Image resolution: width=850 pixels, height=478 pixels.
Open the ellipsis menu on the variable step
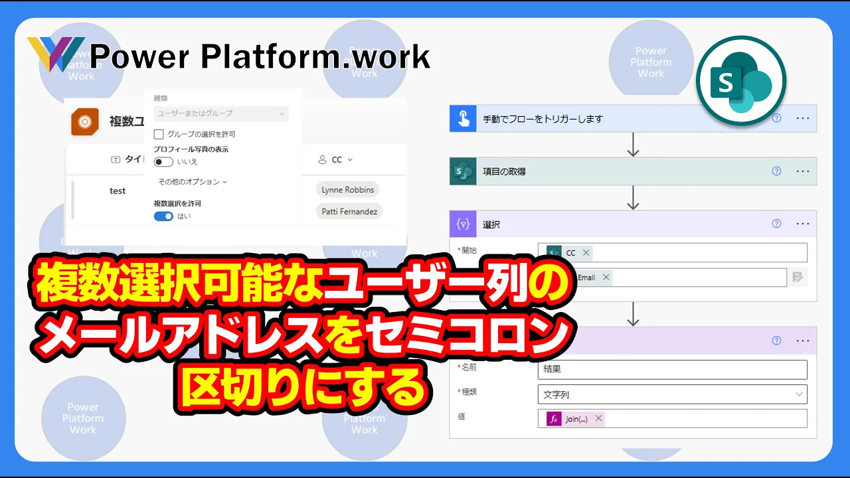point(803,341)
